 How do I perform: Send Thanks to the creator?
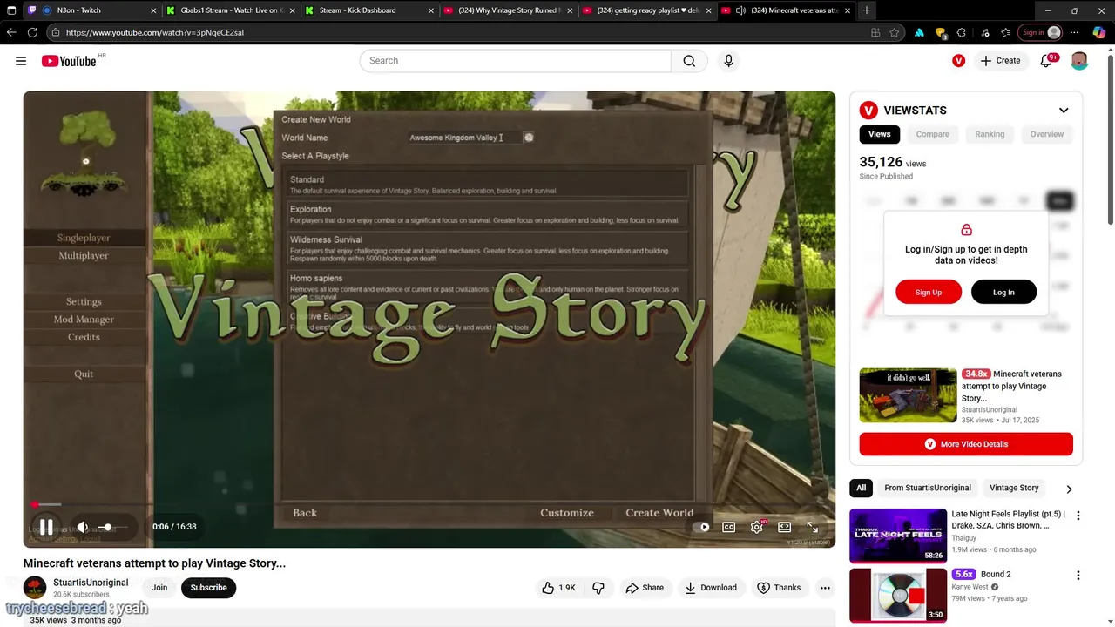point(779,588)
